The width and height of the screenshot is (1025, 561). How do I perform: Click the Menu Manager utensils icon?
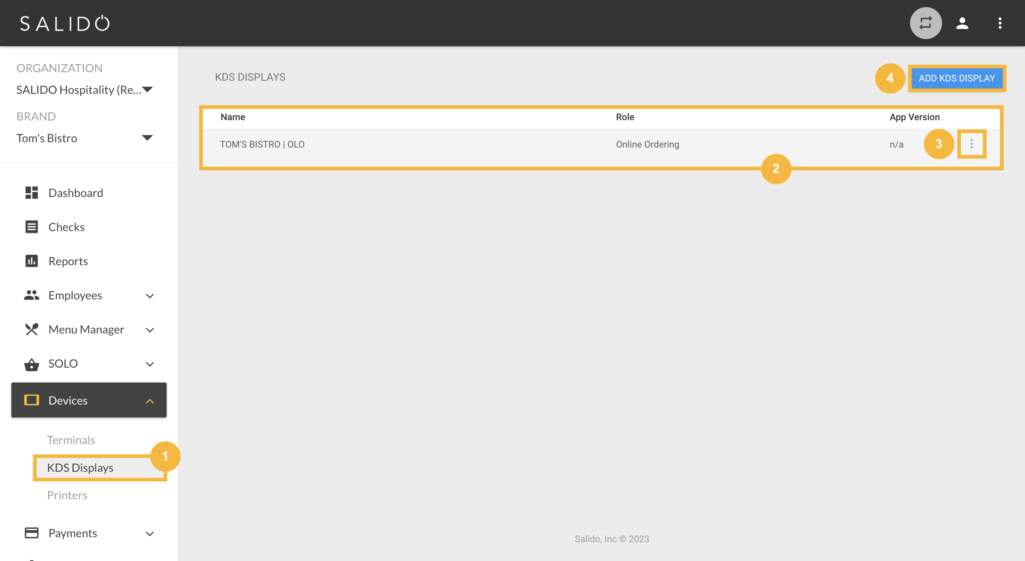31,330
